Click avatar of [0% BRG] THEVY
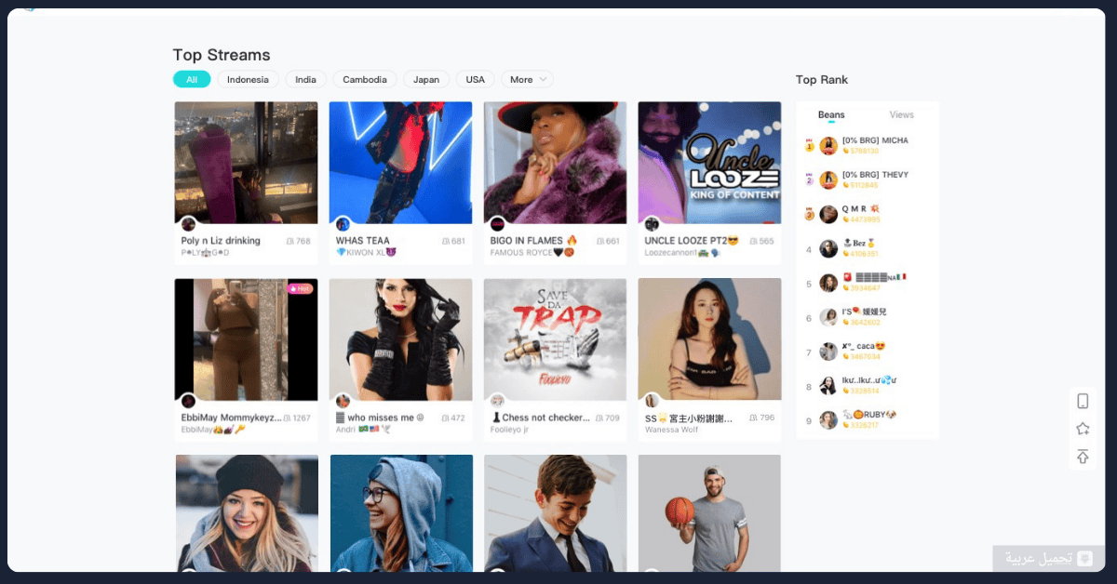The image size is (1117, 584). pos(828,180)
